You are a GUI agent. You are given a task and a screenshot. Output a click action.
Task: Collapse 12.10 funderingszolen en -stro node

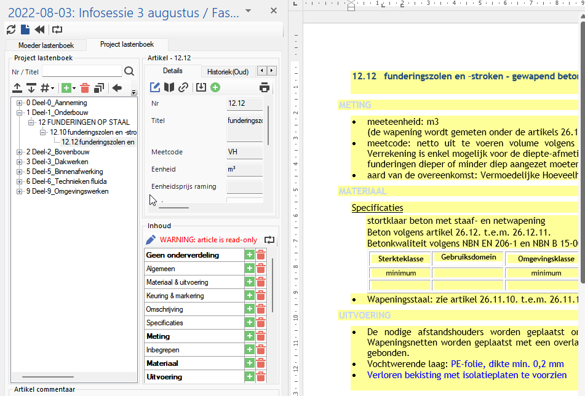[x=43, y=132]
